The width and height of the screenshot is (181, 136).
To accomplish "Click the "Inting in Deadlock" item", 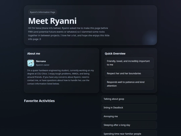I will click(x=129, y=108).
